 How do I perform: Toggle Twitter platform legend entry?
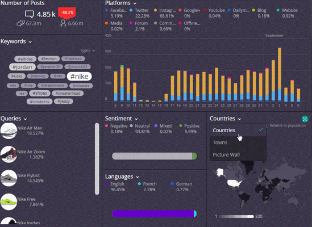(x=139, y=13)
